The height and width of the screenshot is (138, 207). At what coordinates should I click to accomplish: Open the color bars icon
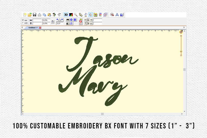(x=71, y=15)
